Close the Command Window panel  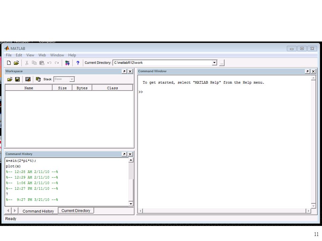tap(313, 71)
